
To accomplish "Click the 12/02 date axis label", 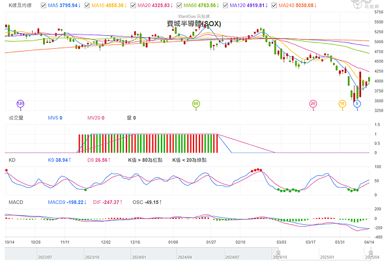I will tap(106, 242).
